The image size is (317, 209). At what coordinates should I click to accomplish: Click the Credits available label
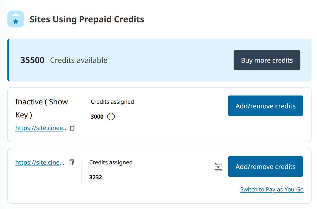(x=79, y=60)
